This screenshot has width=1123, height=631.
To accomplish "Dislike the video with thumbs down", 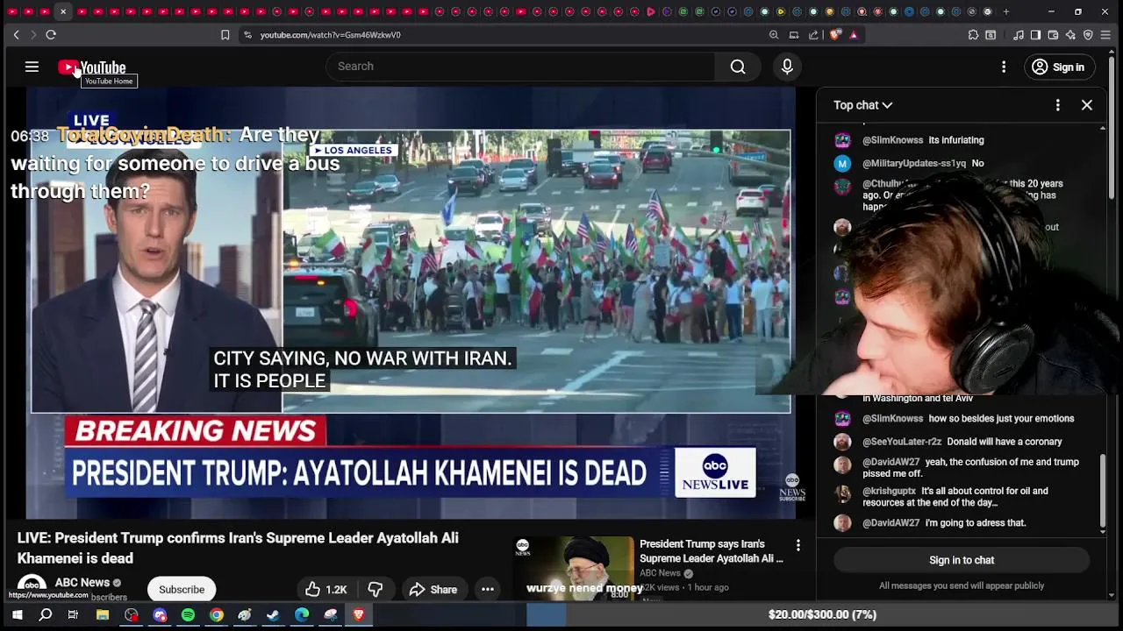I will pos(376,590).
